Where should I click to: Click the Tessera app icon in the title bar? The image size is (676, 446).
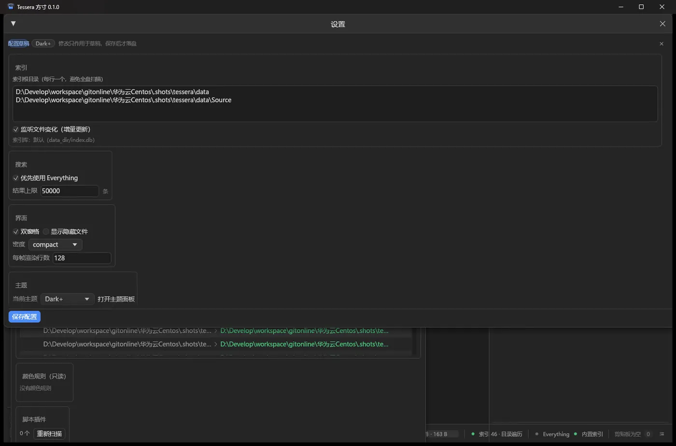(x=11, y=7)
